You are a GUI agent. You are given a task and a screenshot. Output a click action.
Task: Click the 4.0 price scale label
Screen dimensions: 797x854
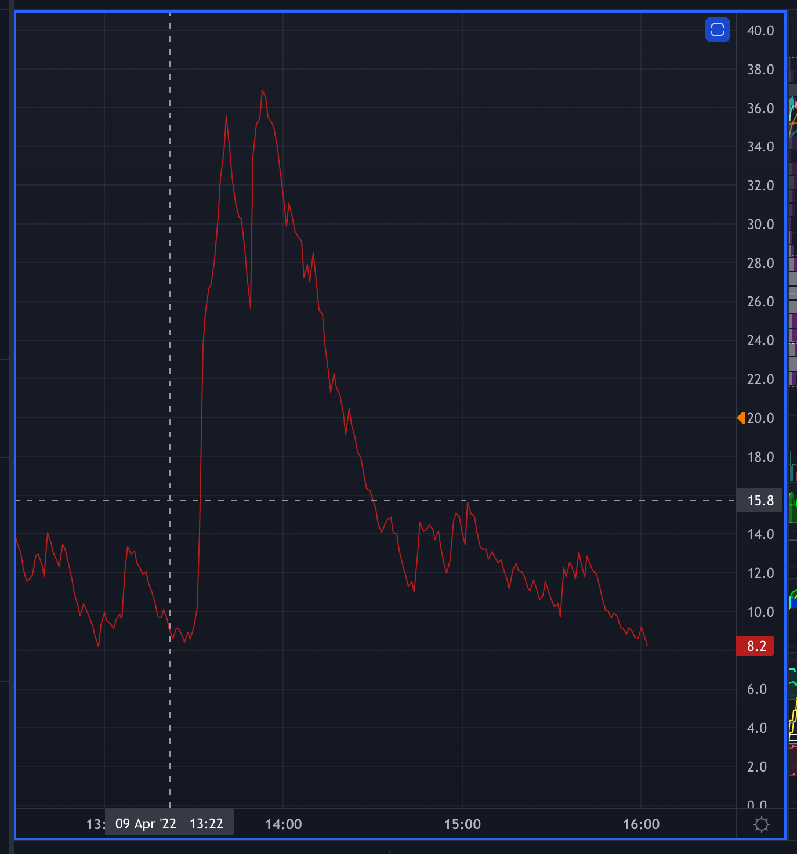[757, 728]
